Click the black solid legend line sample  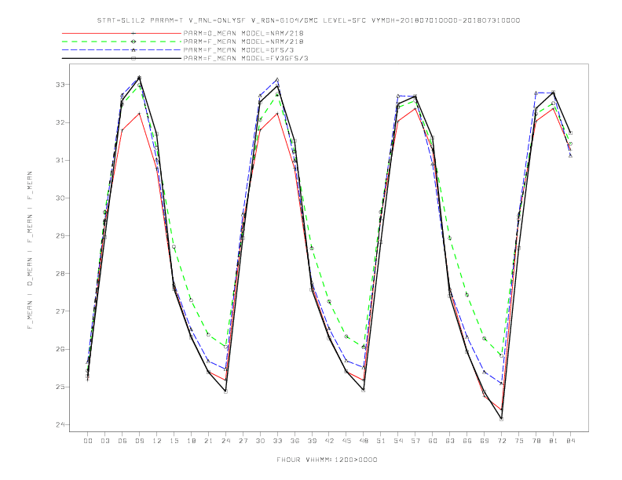(122, 58)
